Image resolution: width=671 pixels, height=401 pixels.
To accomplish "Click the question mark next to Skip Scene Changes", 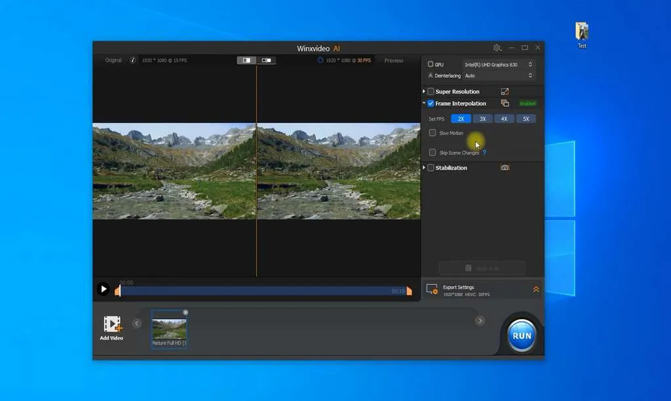I will click(x=484, y=151).
